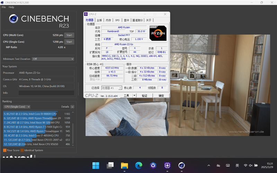Switch to CPU-Z on the taskbar
The image size is (277, 173).
(167, 166)
